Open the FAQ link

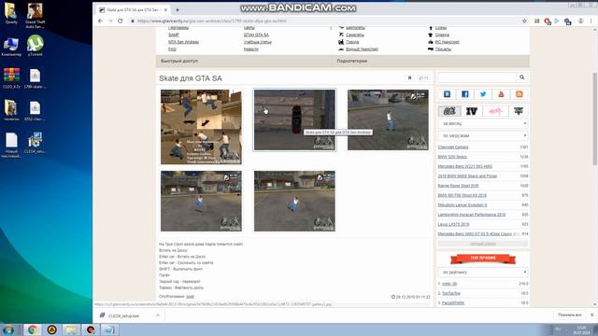pyautogui.click(x=172, y=49)
